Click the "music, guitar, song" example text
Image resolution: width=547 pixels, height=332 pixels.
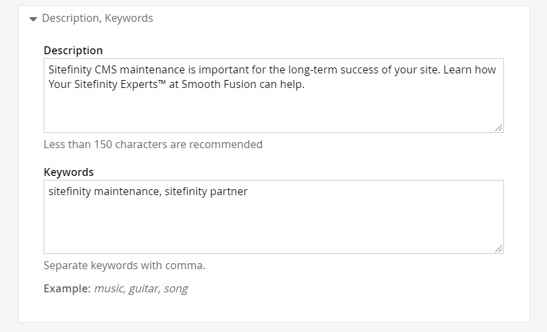click(141, 288)
